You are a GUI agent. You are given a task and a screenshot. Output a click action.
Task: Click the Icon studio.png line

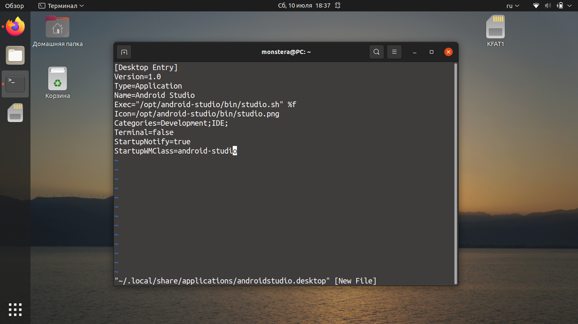pyautogui.click(x=197, y=114)
